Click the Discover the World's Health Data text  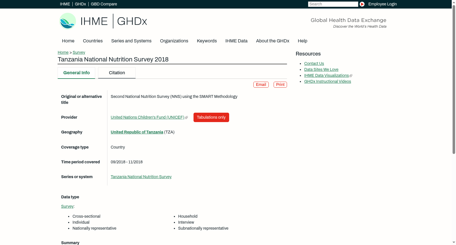click(360, 26)
